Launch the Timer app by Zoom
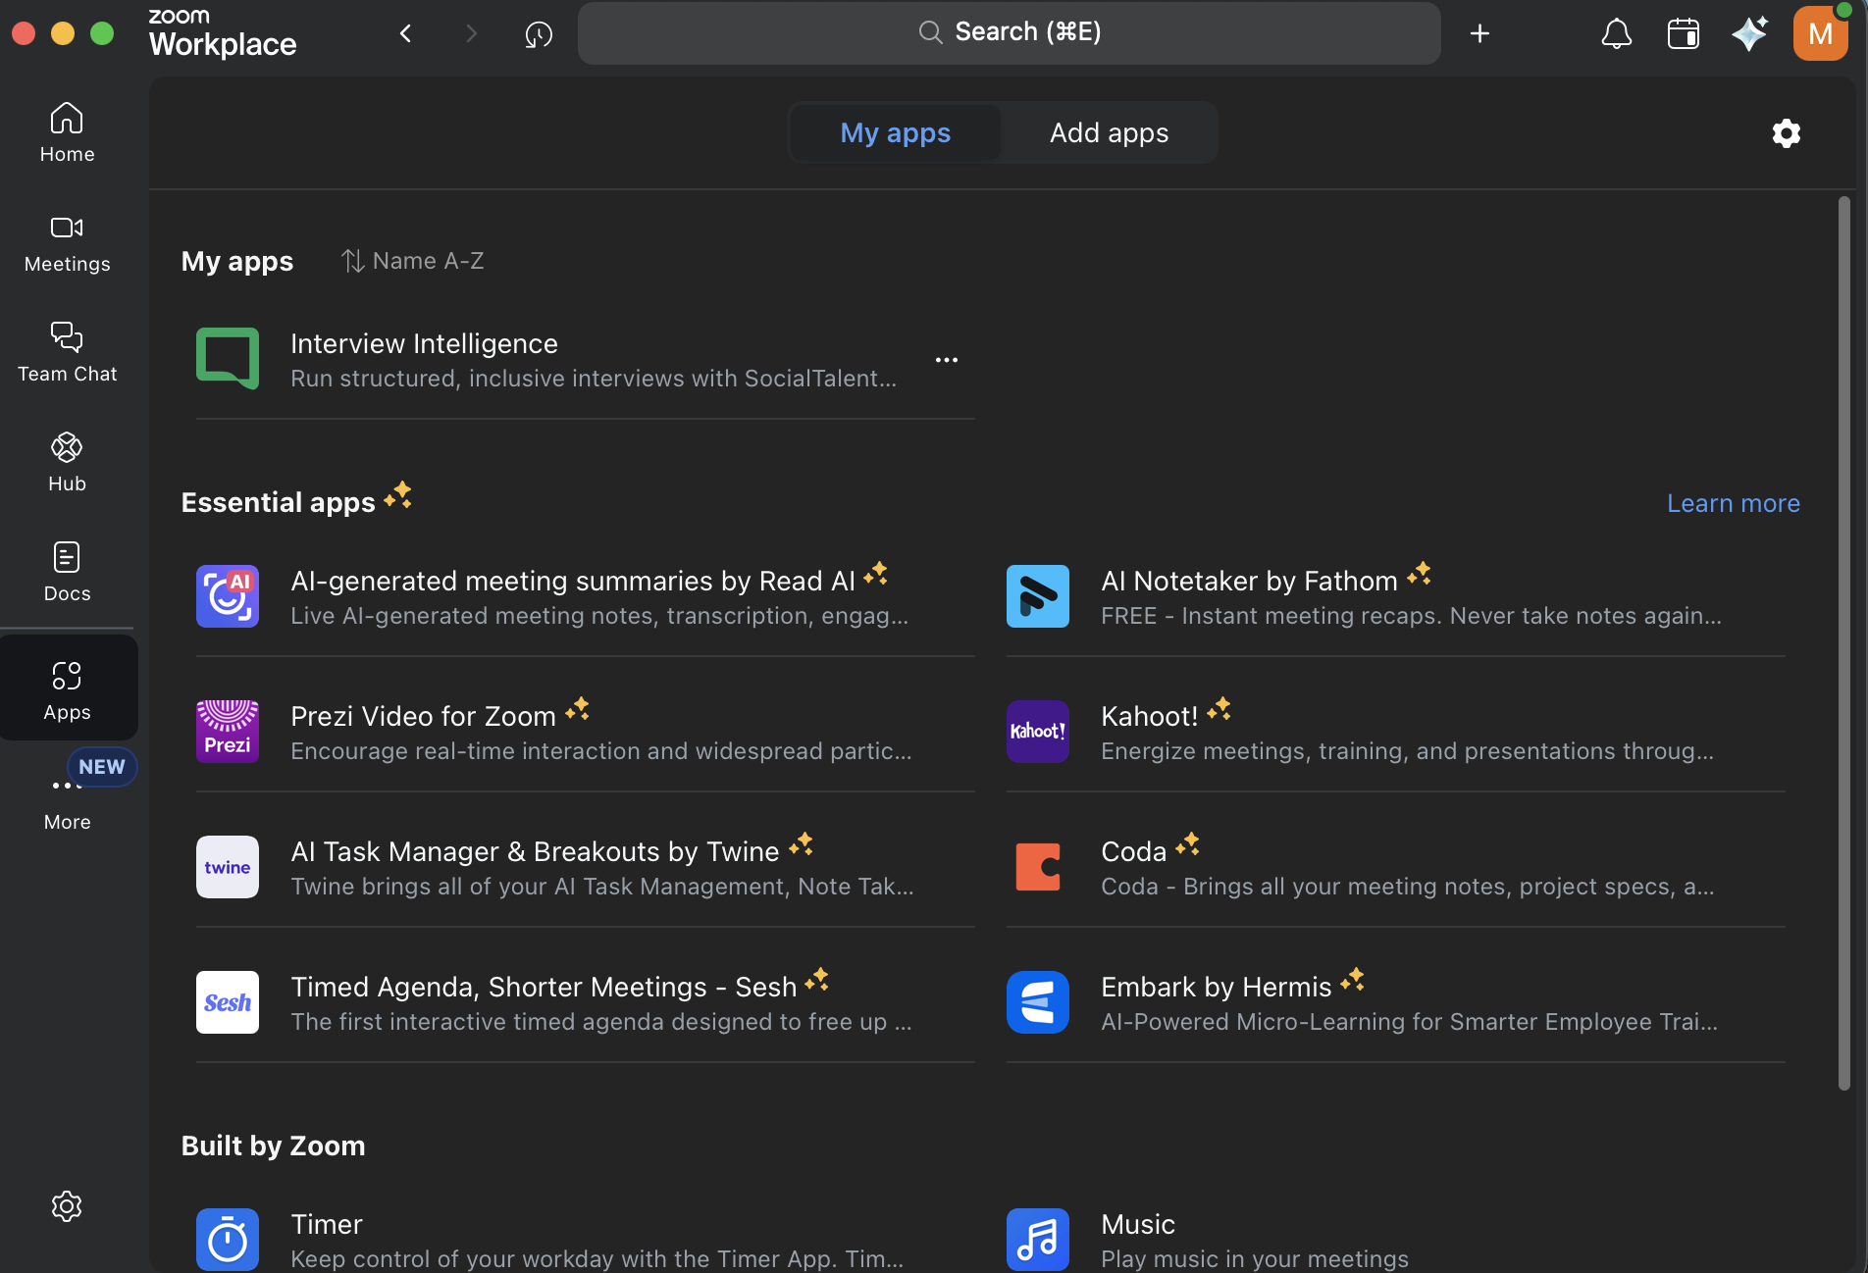Viewport: 1868px width, 1273px height. (x=327, y=1224)
